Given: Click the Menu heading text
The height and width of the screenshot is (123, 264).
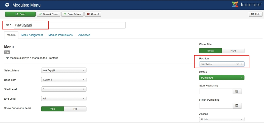Looking at the screenshot, I should [x=9, y=47].
